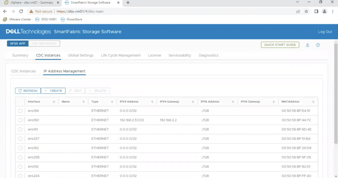The image size is (338, 178).
Task: Select the ens161 row radio button
Action: (20, 129)
